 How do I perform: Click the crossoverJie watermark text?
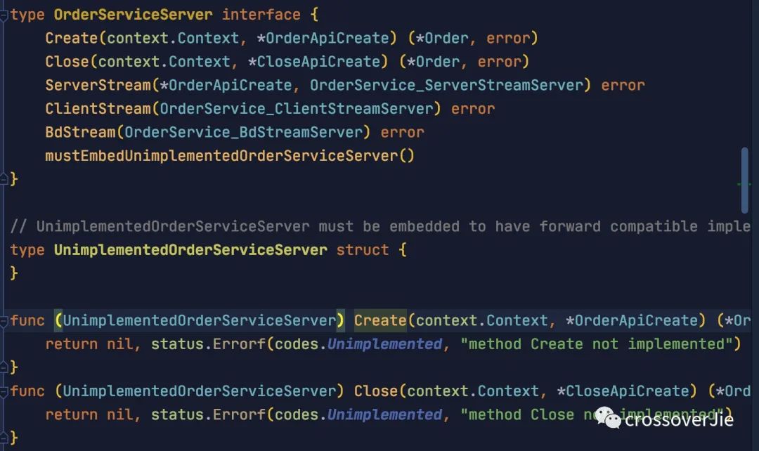[679, 419]
